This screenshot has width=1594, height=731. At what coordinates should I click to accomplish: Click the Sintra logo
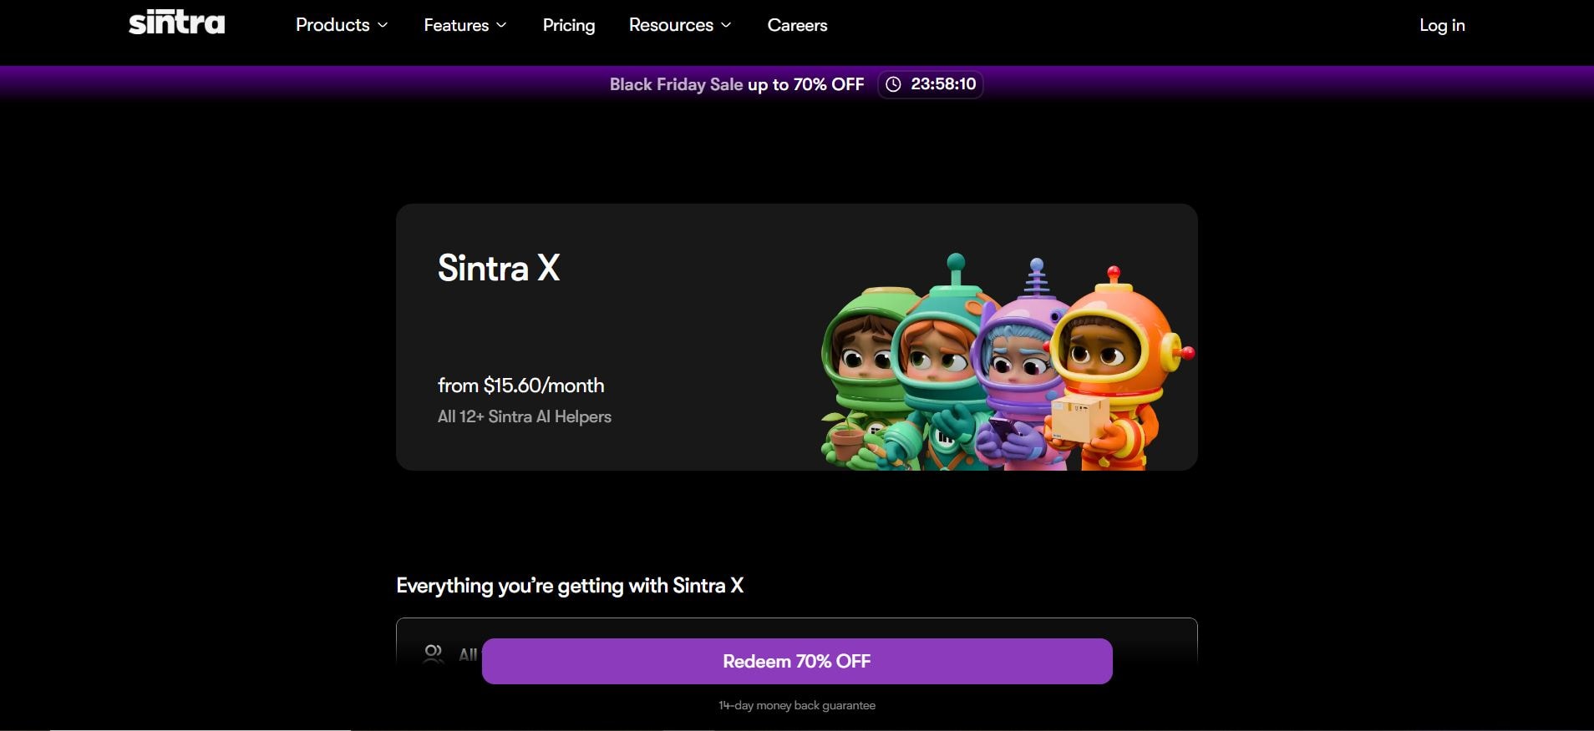tap(177, 23)
